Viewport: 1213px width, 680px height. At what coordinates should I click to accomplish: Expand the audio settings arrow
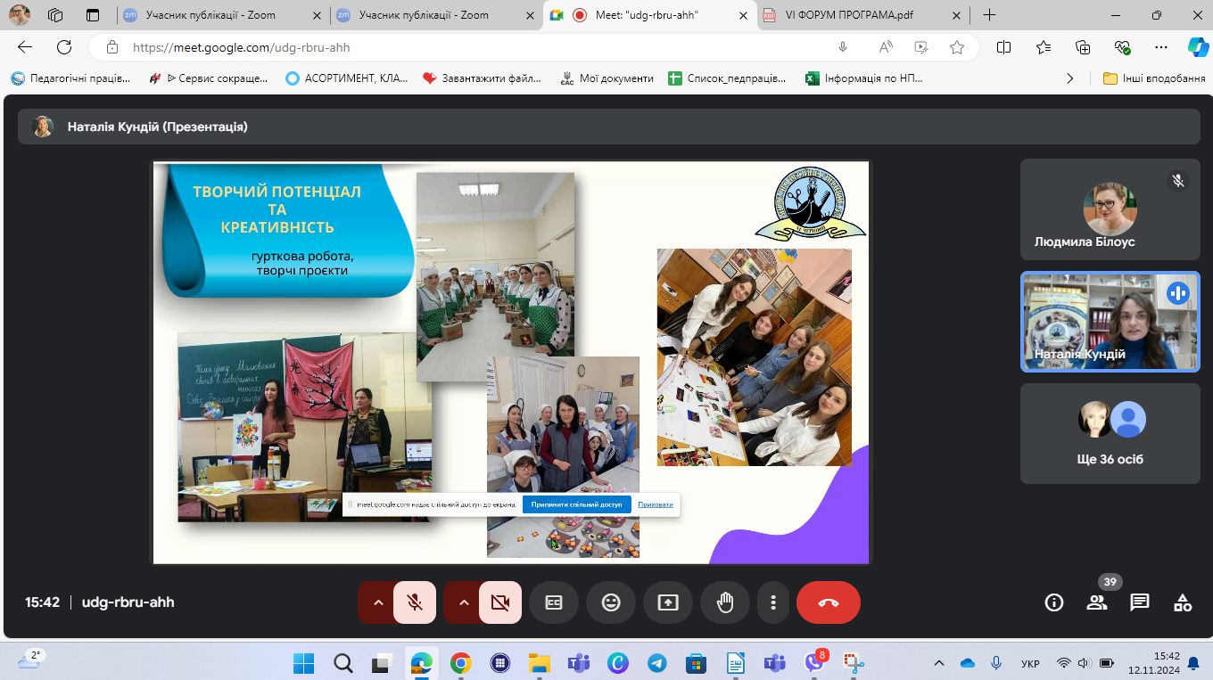pyautogui.click(x=378, y=602)
